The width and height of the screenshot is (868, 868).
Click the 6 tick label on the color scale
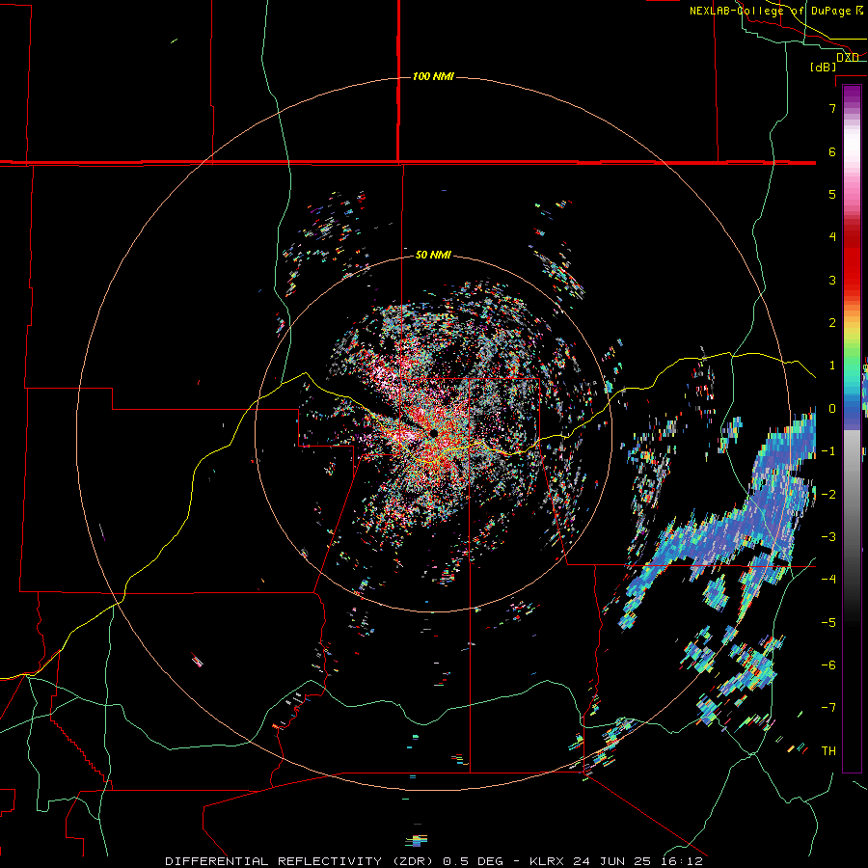[x=832, y=151]
